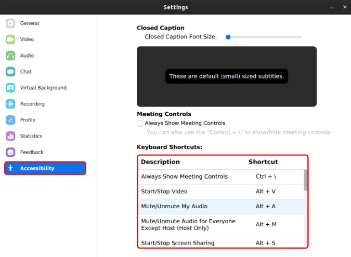This screenshot has height=257, width=351.
Task: Click the Accessibility person icon
Action: click(x=10, y=168)
